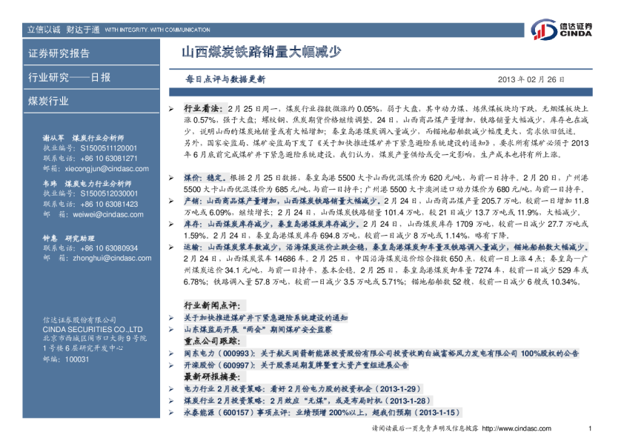Click the arrow bullet beside 行业看法
The width and height of the screenshot is (624, 441).
click(x=171, y=108)
